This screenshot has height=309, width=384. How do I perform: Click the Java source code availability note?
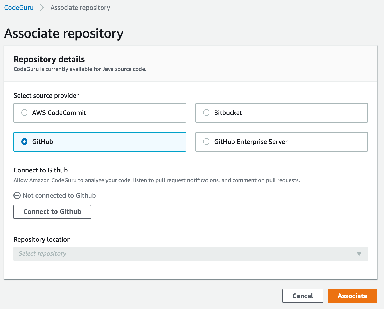80,69
